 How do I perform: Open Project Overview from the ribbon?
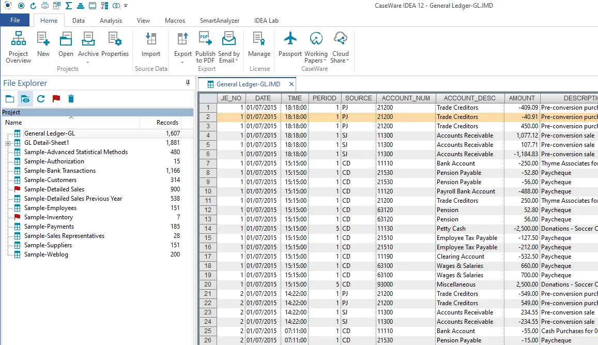pos(18,47)
